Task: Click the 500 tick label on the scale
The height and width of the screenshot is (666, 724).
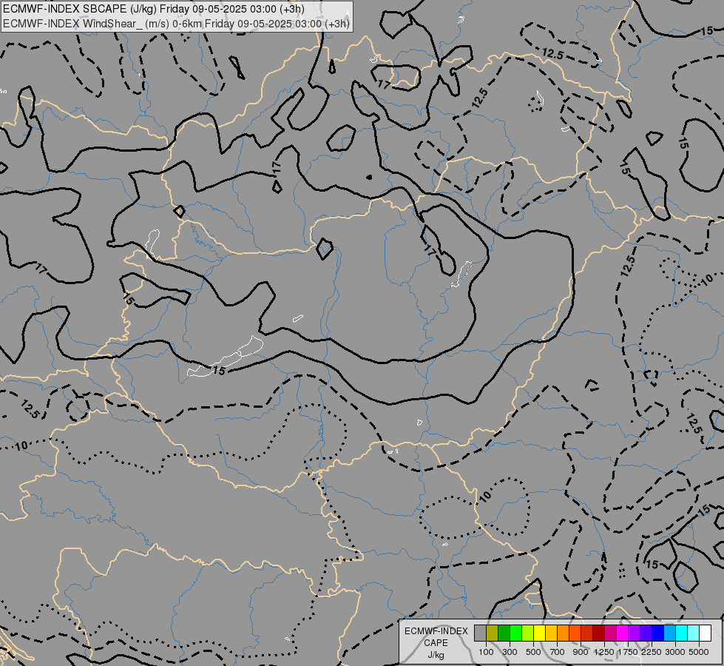Action: (x=533, y=652)
